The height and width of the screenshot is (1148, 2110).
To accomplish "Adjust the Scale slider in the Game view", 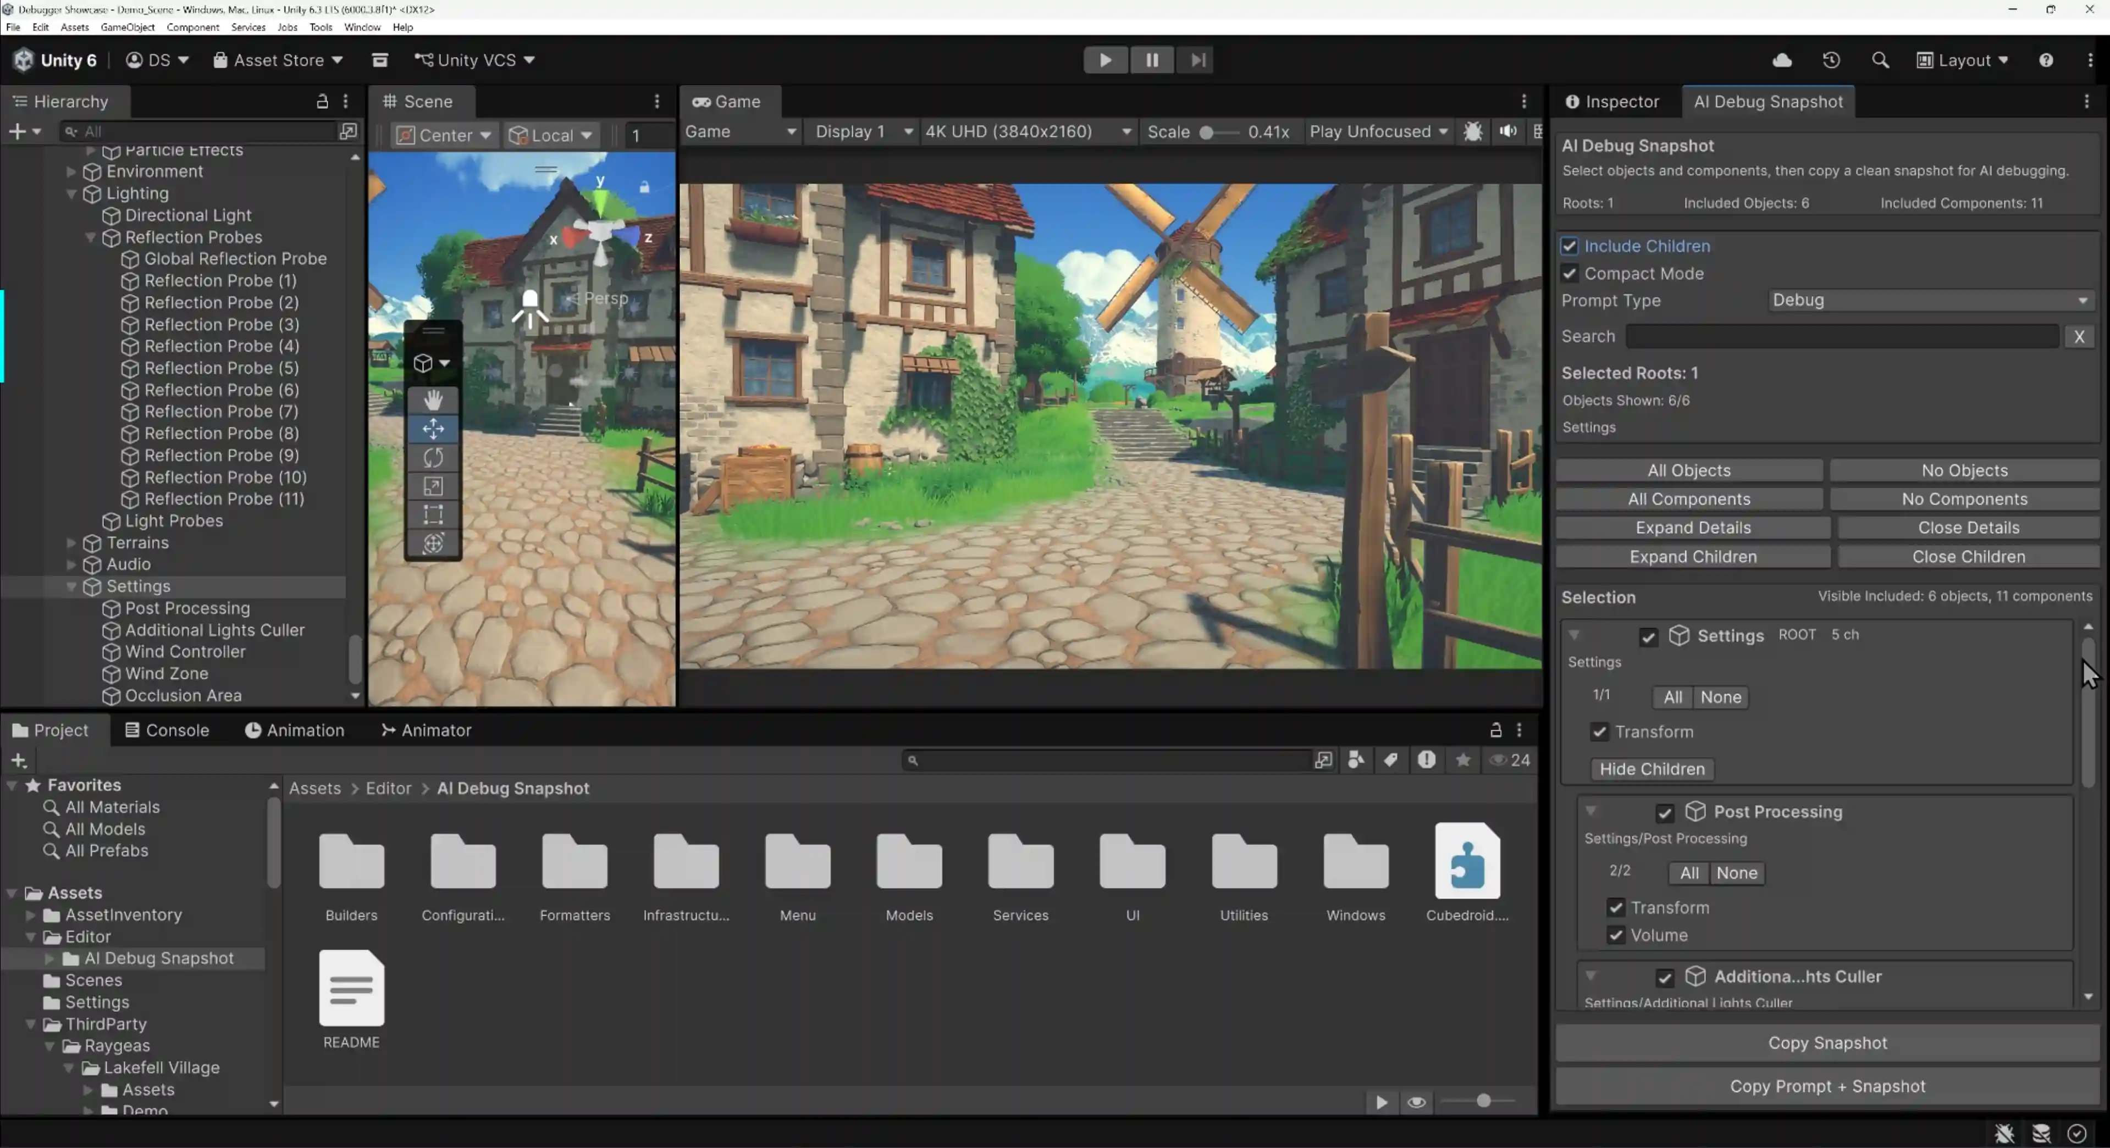I will [x=1205, y=132].
